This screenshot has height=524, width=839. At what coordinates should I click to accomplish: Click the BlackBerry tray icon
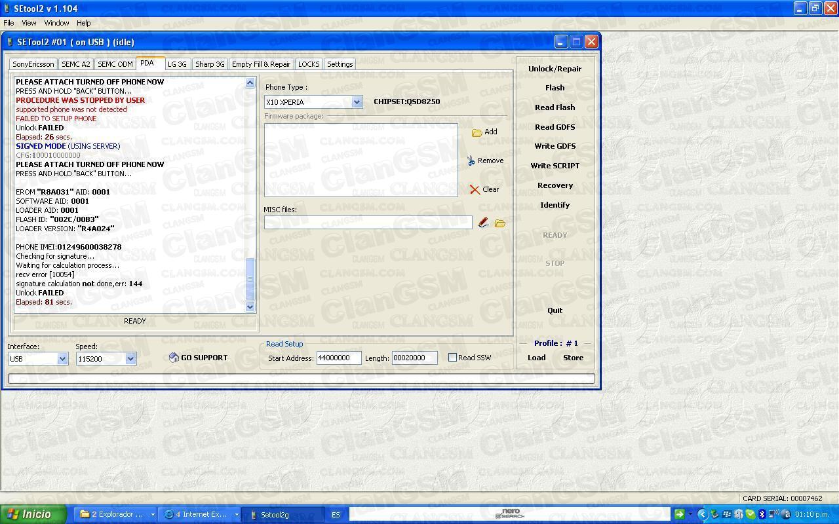coord(727,514)
